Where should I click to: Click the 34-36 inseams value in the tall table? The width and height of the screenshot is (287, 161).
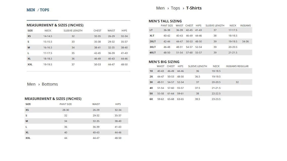[245, 41]
